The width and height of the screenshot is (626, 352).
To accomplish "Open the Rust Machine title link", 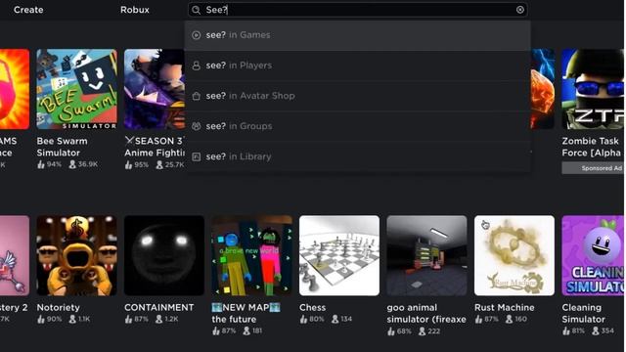I will (x=505, y=307).
